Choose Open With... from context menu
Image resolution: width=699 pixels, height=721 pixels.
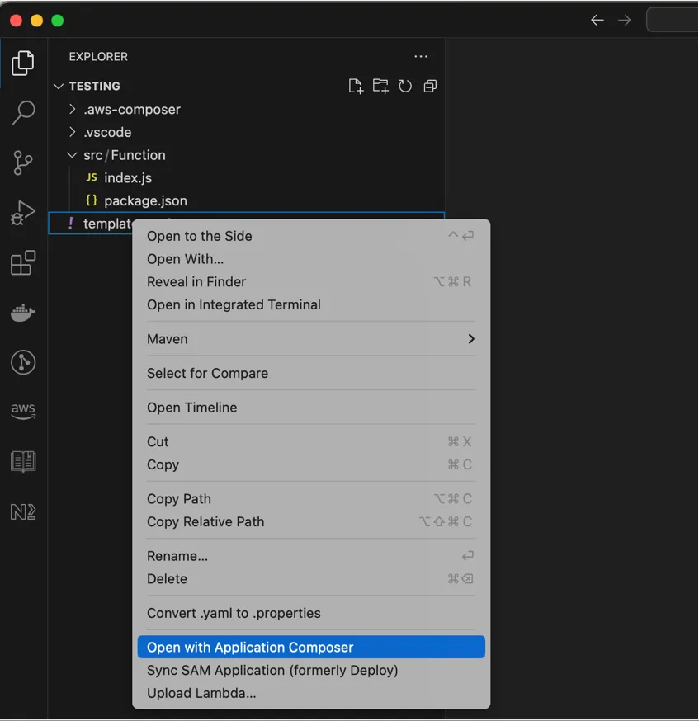(x=311, y=259)
